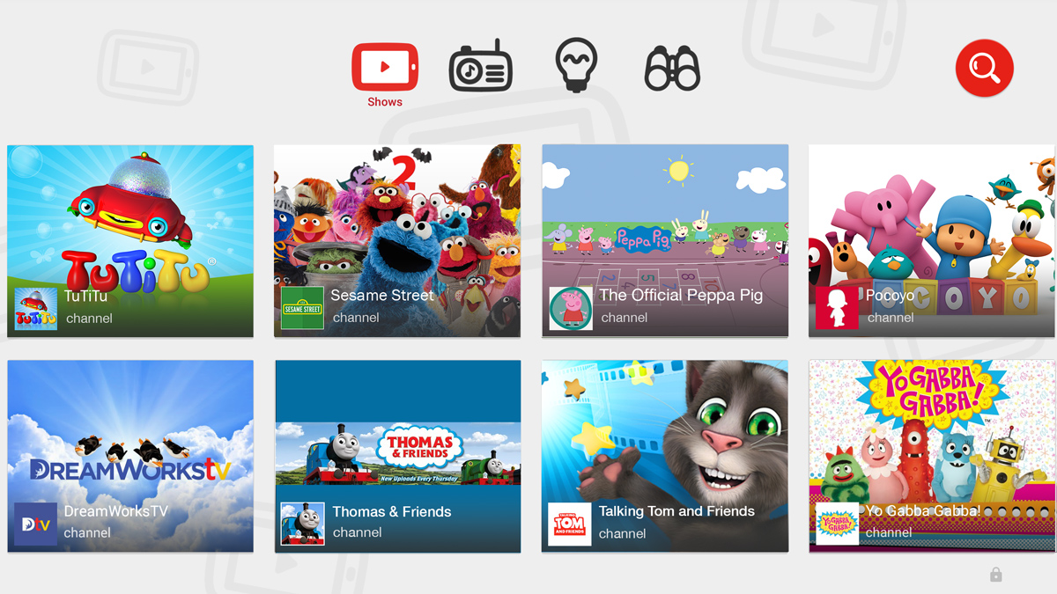Click the Pocoyo red channel icon
1057x594 pixels.
pos(836,308)
